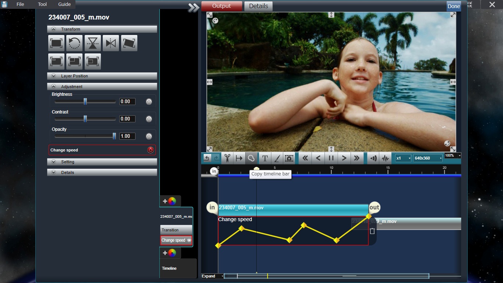Jump back with the double-left rewind button
The image size is (503, 283).
click(x=305, y=158)
